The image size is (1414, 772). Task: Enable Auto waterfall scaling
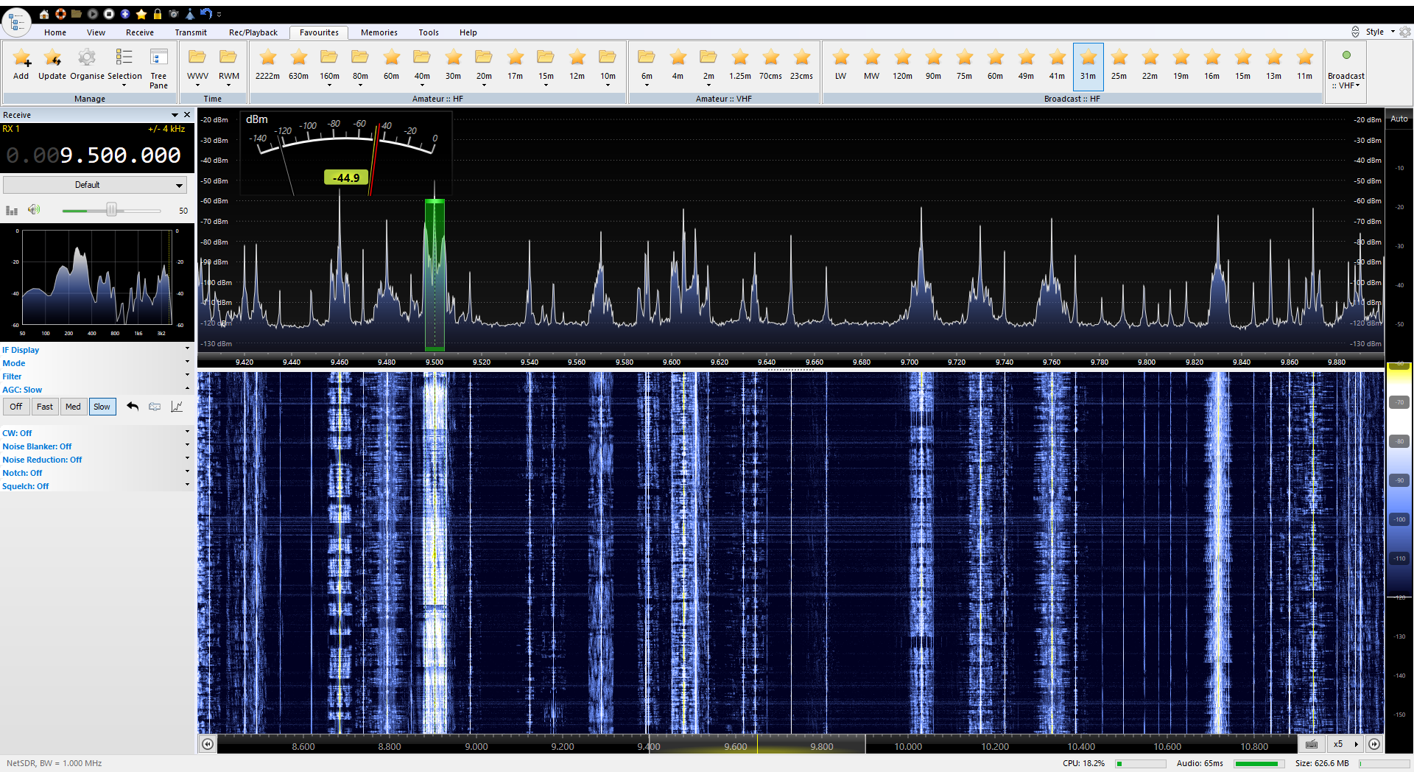pos(1399,118)
